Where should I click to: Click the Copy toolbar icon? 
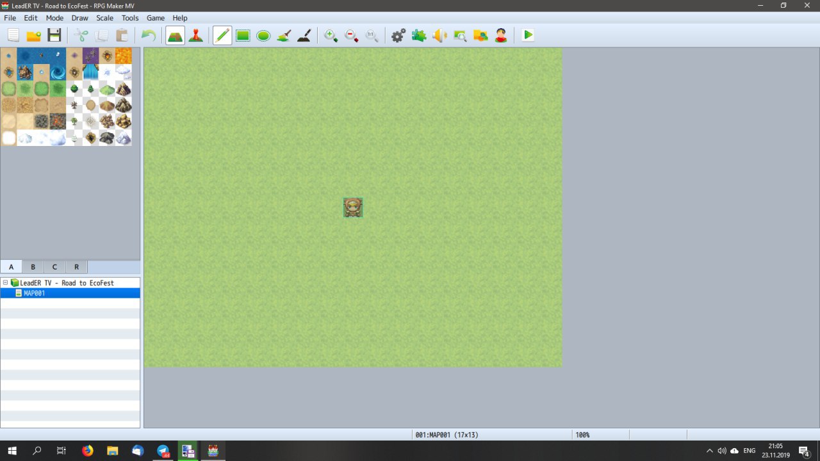[x=101, y=35]
